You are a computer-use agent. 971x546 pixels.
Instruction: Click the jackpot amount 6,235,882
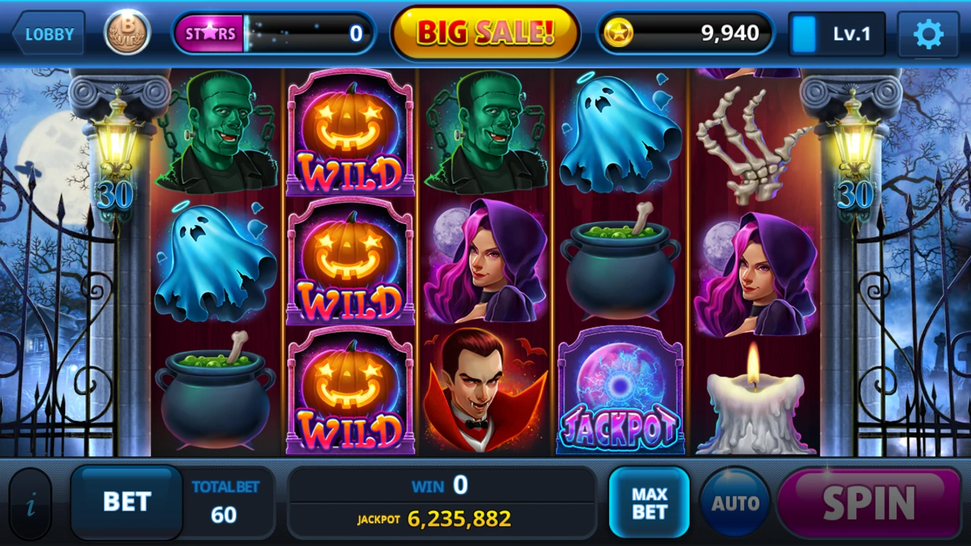pos(459,519)
